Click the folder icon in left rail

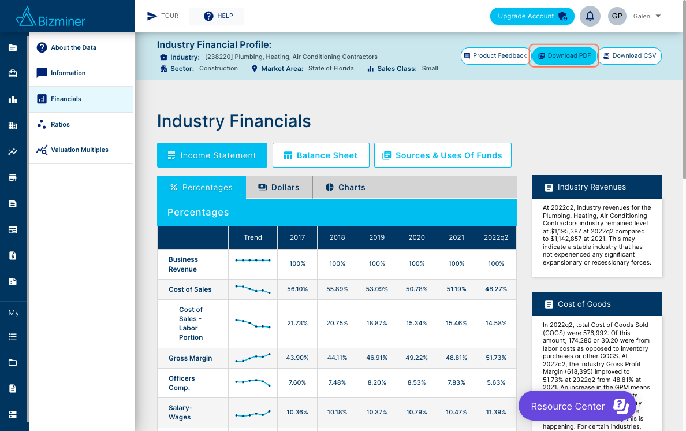13,362
